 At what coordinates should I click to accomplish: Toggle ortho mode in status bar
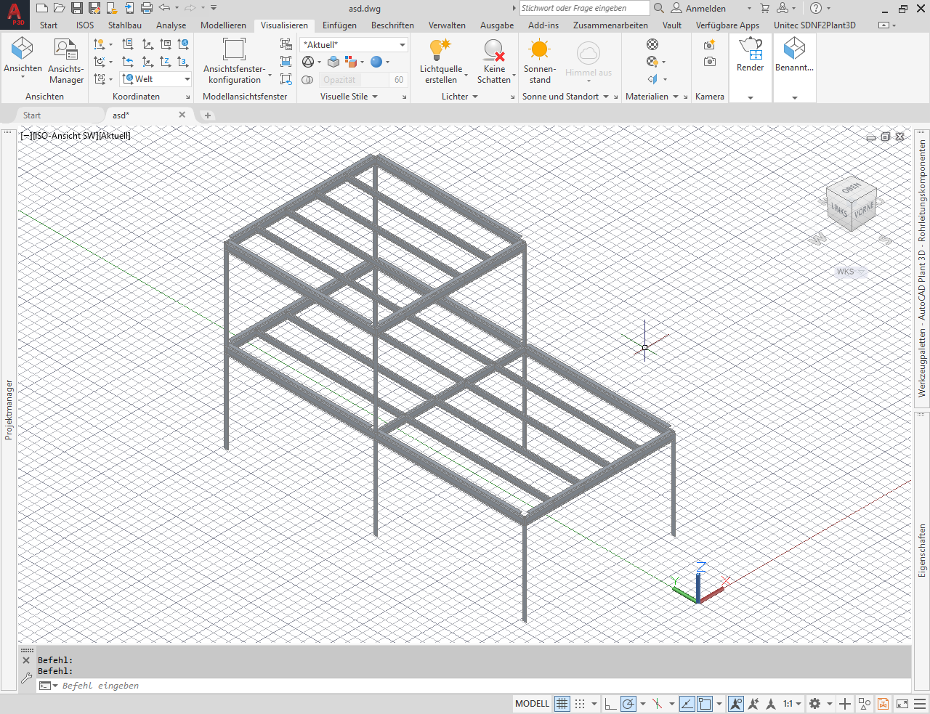click(610, 704)
